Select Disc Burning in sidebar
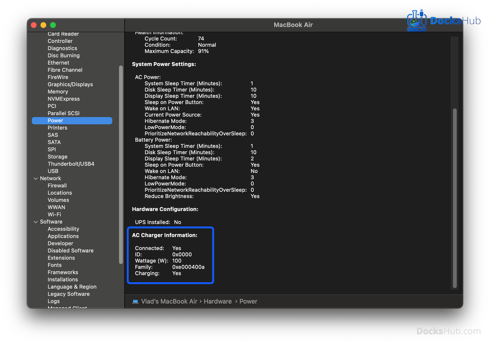Viewport: 490px width, 344px height. pos(64,55)
